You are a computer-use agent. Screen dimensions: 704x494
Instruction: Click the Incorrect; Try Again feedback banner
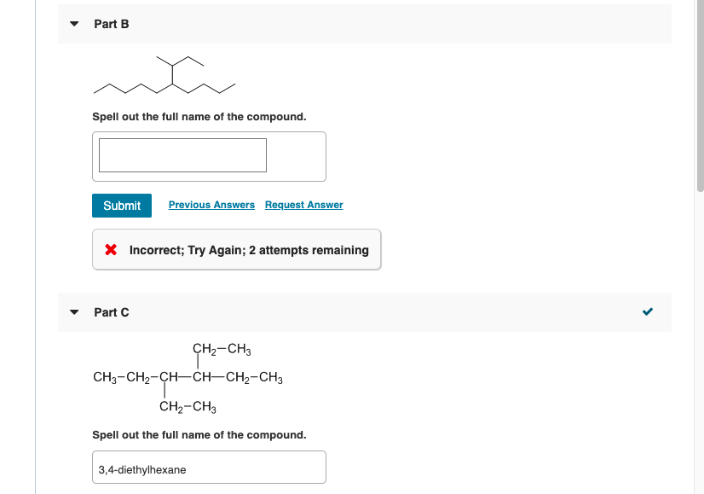click(235, 249)
